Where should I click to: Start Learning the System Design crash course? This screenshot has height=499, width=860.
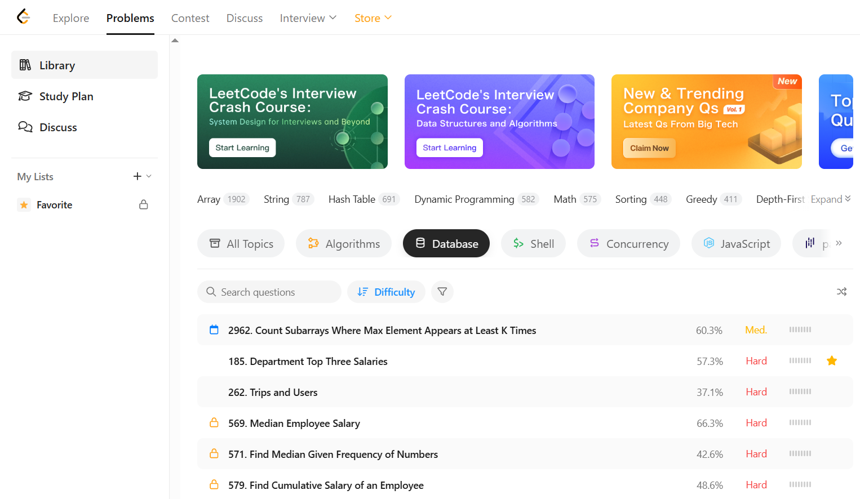(242, 148)
